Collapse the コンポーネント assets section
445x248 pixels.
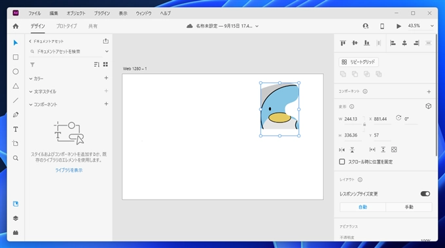(31, 105)
